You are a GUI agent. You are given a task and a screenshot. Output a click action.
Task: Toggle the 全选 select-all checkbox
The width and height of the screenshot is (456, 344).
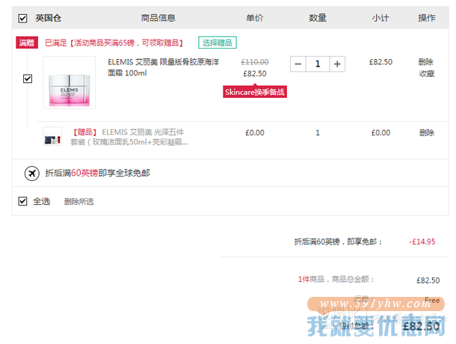click(x=22, y=201)
